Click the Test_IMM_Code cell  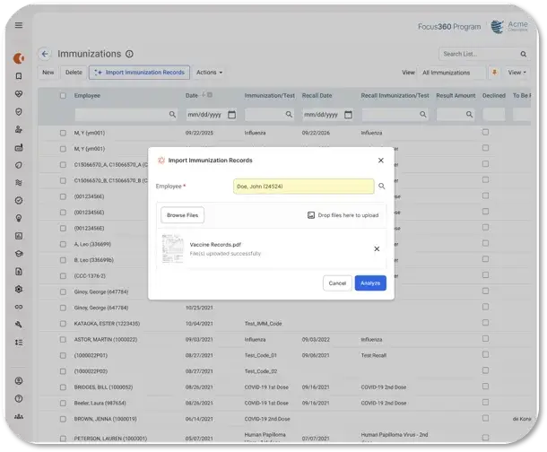coord(263,324)
